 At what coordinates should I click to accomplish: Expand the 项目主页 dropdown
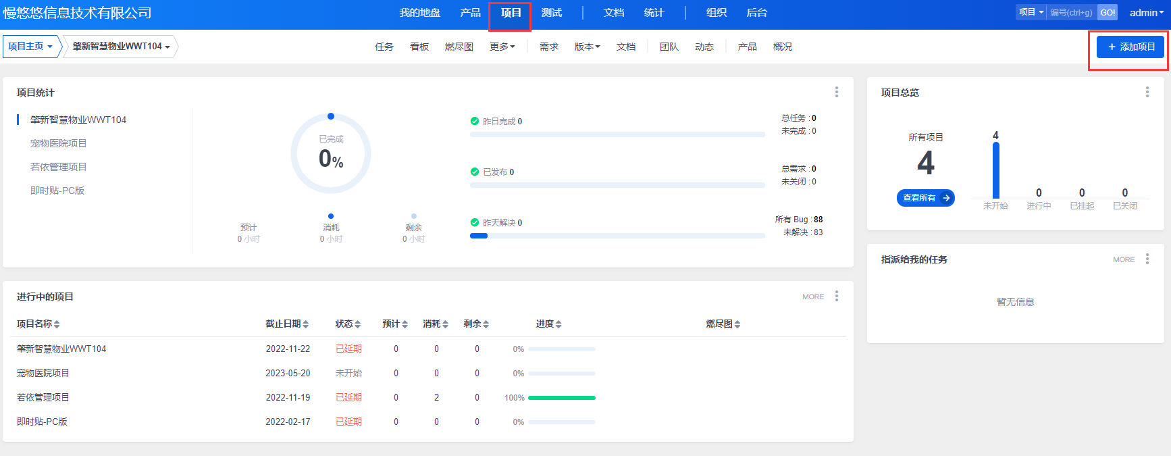click(x=30, y=47)
